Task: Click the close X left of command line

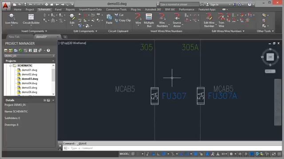Action: coord(60,146)
